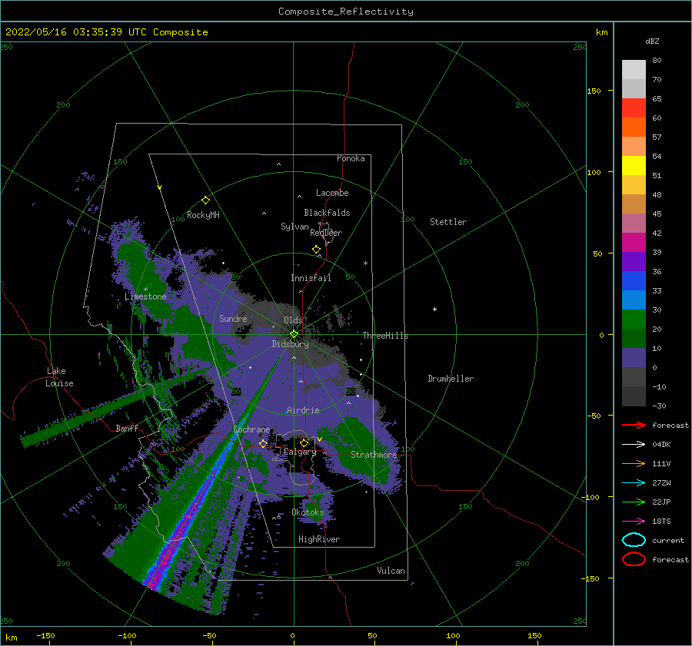
Task: Select the 39 dBZ purple swatch
Action: (x=634, y=261)
